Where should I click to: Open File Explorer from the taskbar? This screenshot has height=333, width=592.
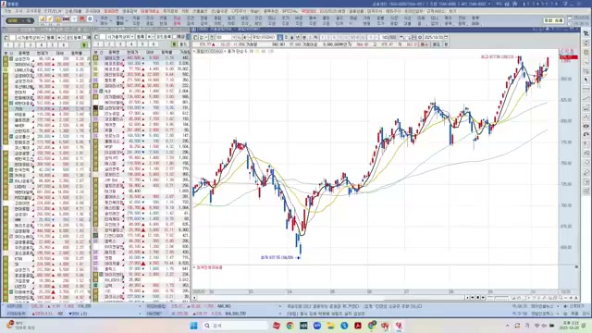331,326
